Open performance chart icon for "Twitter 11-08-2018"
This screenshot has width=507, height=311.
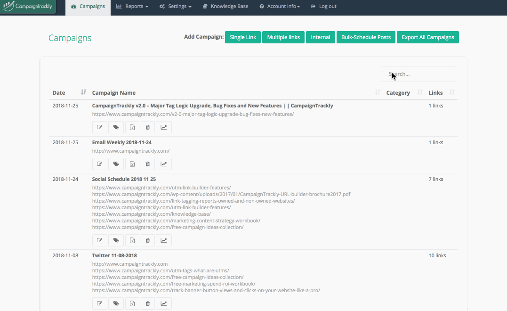(x=163, y=303)
